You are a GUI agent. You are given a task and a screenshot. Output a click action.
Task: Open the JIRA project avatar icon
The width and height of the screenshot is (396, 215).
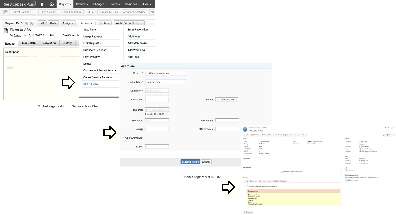point(245,130)
